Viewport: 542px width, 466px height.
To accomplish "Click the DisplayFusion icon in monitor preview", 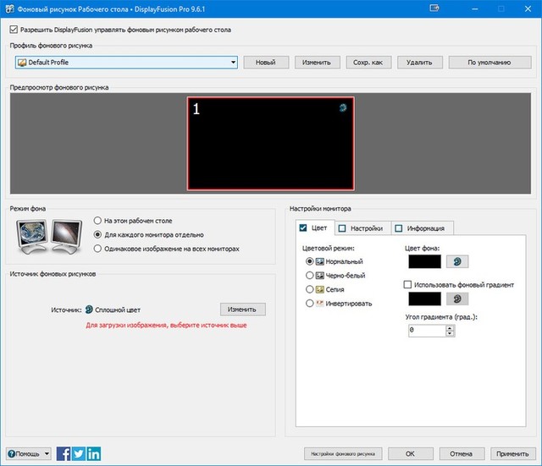I will pos(342,108).
